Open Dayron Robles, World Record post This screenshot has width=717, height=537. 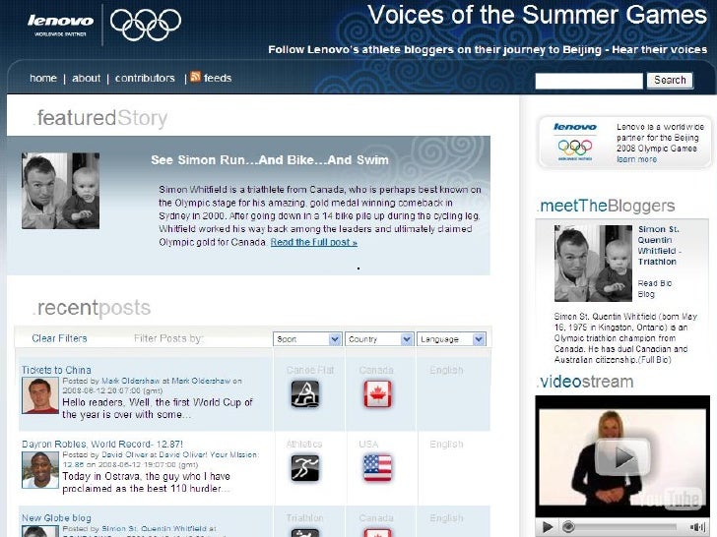pos(102,444)
